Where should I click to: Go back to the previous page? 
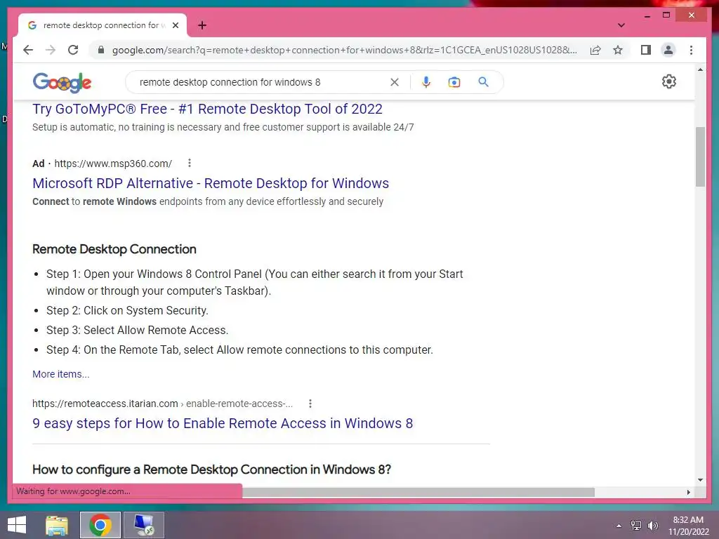coord(28,50)
